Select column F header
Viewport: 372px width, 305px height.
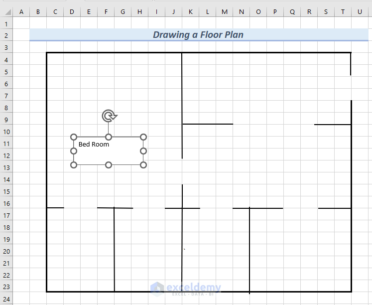pos(106,12)
